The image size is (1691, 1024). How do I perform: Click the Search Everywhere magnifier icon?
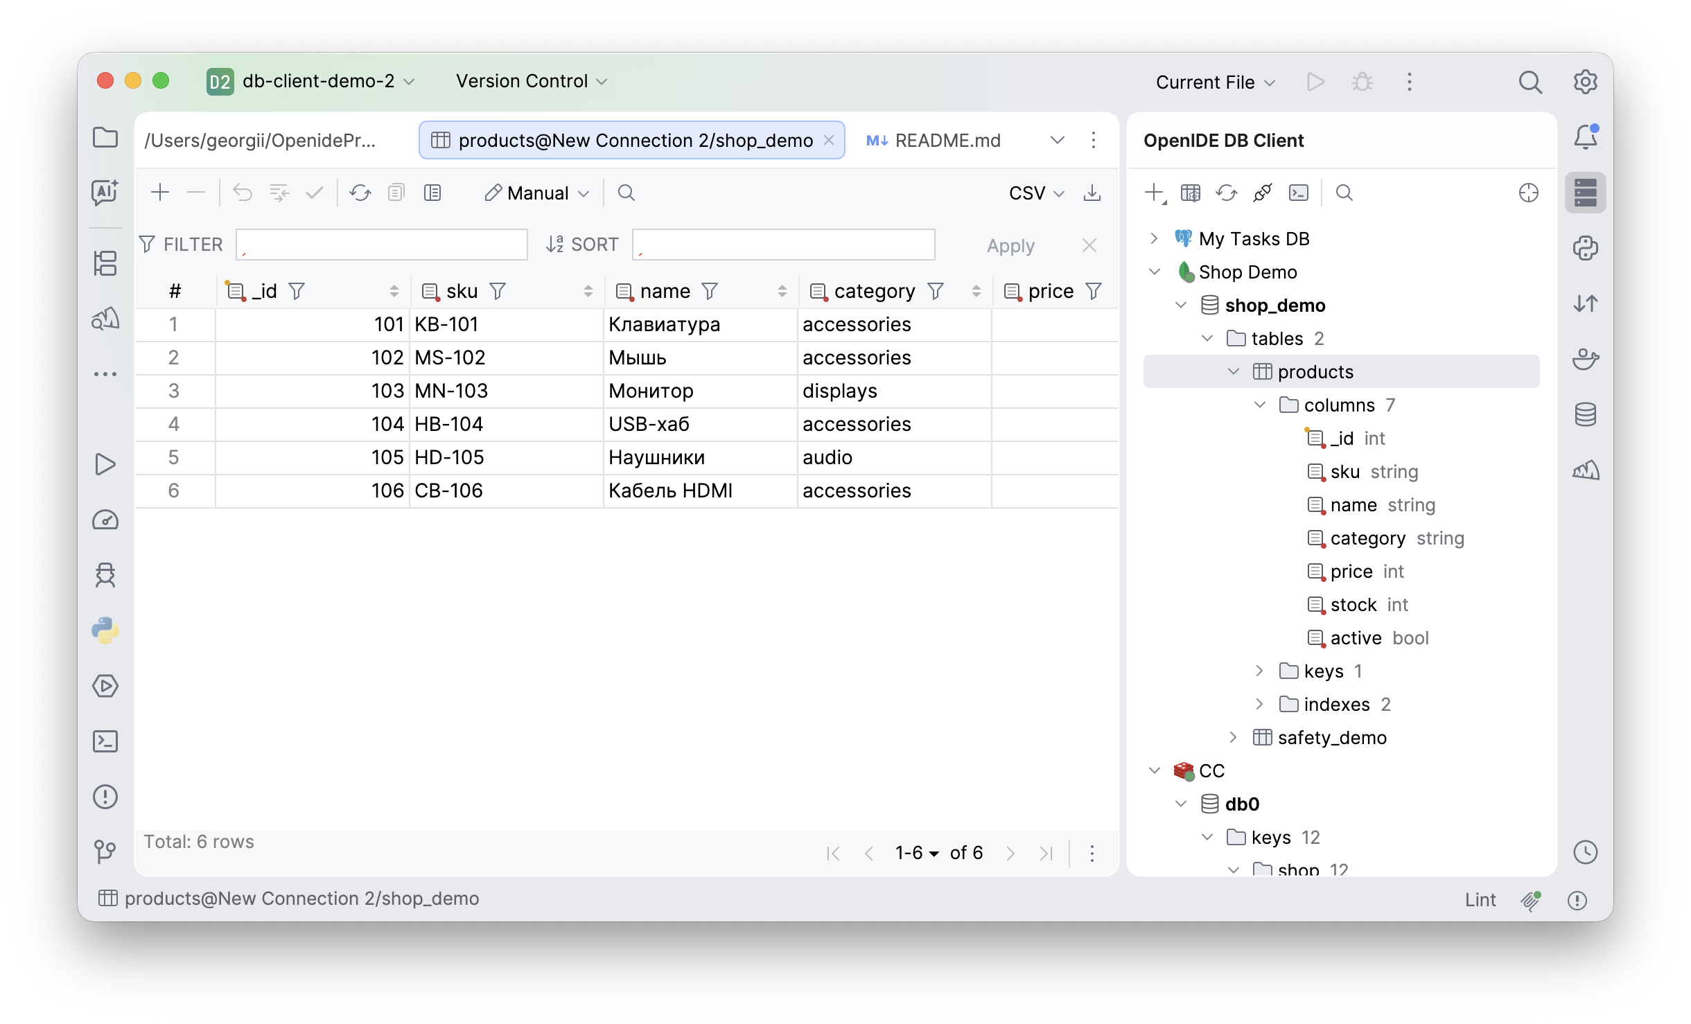1530,82
